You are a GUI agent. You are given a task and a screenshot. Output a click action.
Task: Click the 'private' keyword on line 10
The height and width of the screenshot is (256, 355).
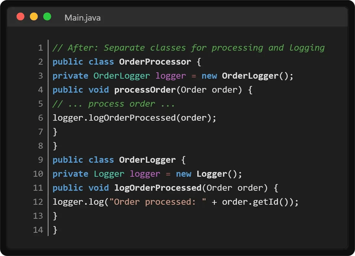70,174
